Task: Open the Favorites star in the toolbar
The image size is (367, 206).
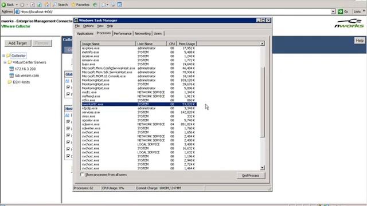Action: point(80,5)
